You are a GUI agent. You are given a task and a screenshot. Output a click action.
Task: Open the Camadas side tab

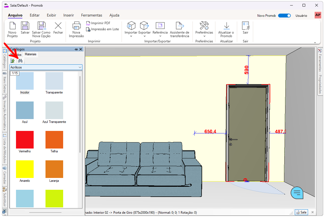coord(4,175)
